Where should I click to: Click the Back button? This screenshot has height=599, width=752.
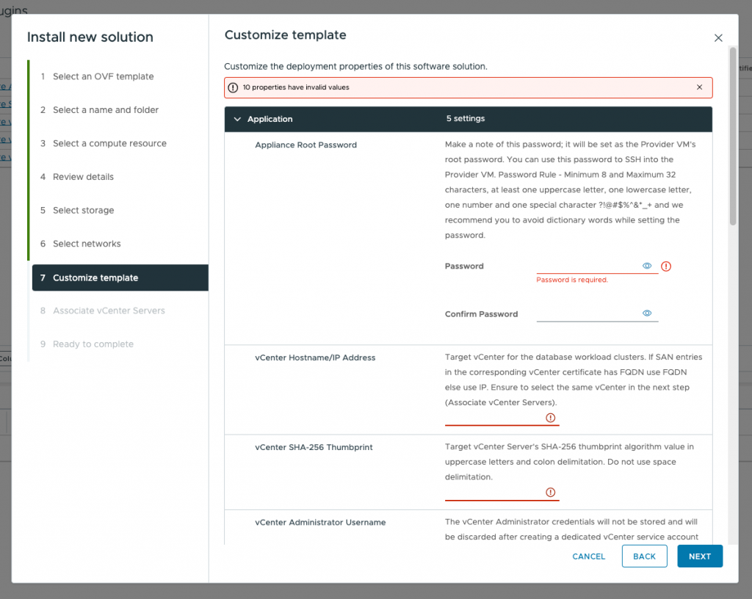point(644,556)
